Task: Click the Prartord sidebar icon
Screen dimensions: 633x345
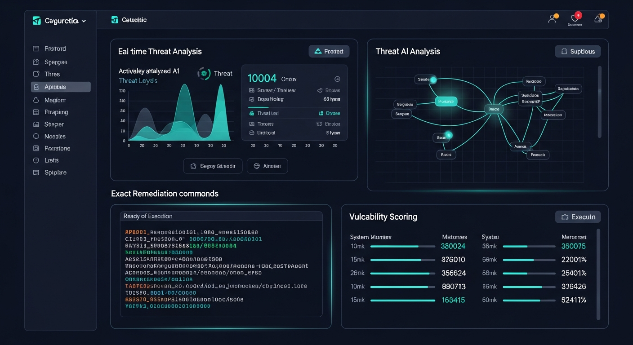Action: (x=36, y=49)
